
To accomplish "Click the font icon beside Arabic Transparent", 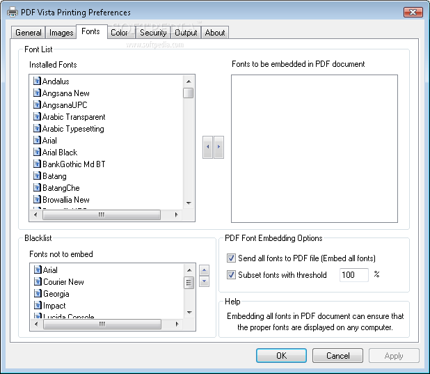I will pyautogui.click(x=37, y=116).
